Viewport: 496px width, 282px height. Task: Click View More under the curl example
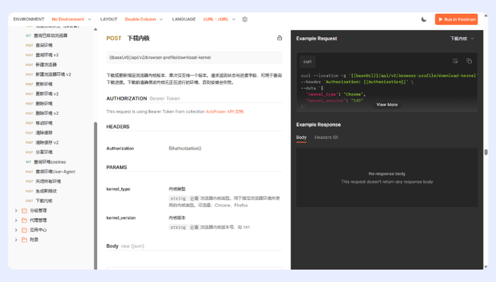pos(387,105)
